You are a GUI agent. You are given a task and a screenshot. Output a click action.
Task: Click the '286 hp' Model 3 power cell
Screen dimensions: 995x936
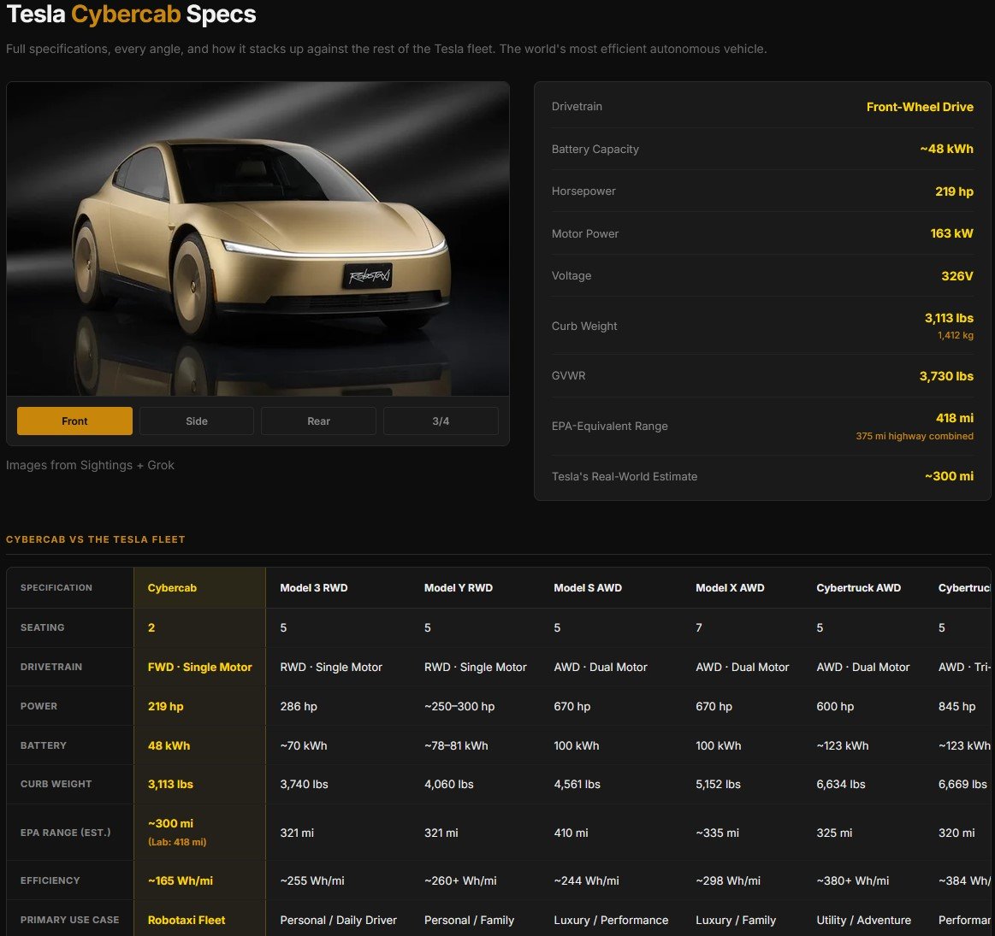(x=299, y=706)
